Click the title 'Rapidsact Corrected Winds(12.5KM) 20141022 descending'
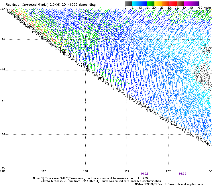This screenshot has width=212, height=186. 51,5
